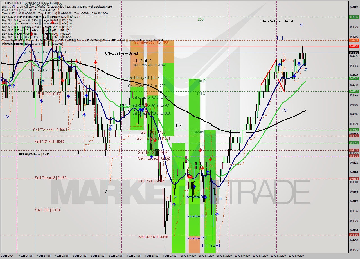Image resolution: width=360 pixels, height=259 pixels.
Task: Click the red 0.4585 price tag
Action: [354, 178]
